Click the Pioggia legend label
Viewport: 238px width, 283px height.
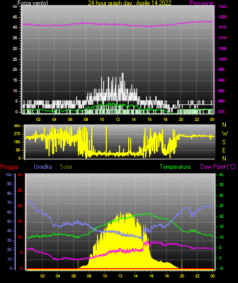tap(9, 167)
